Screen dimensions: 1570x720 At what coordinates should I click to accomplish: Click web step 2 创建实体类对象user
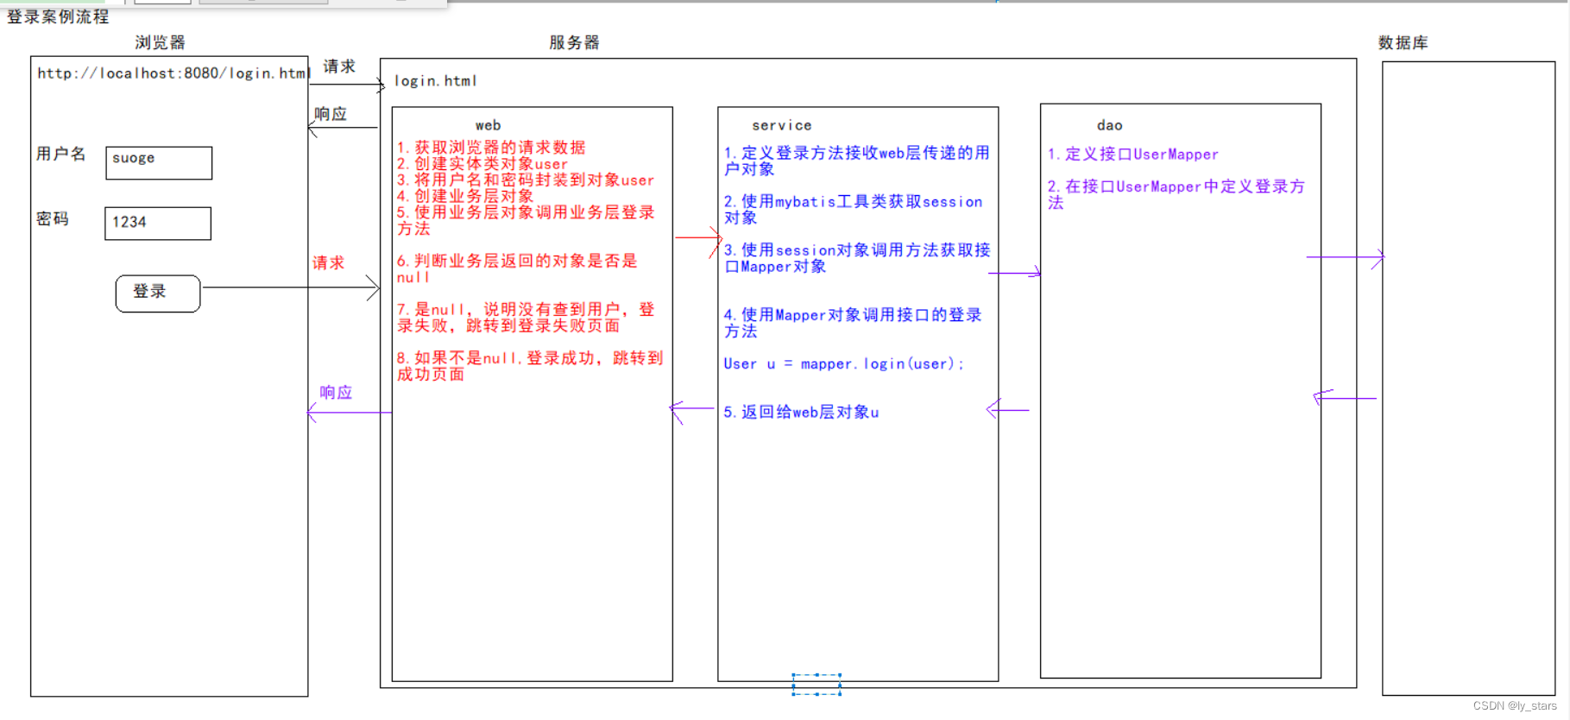point(482,164)
